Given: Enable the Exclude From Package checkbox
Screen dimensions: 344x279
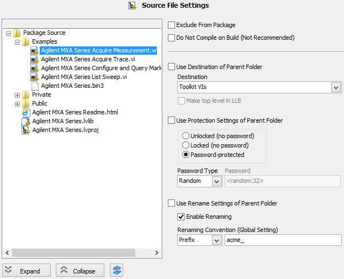Looking at the screenshot, I should coord(171,25).
